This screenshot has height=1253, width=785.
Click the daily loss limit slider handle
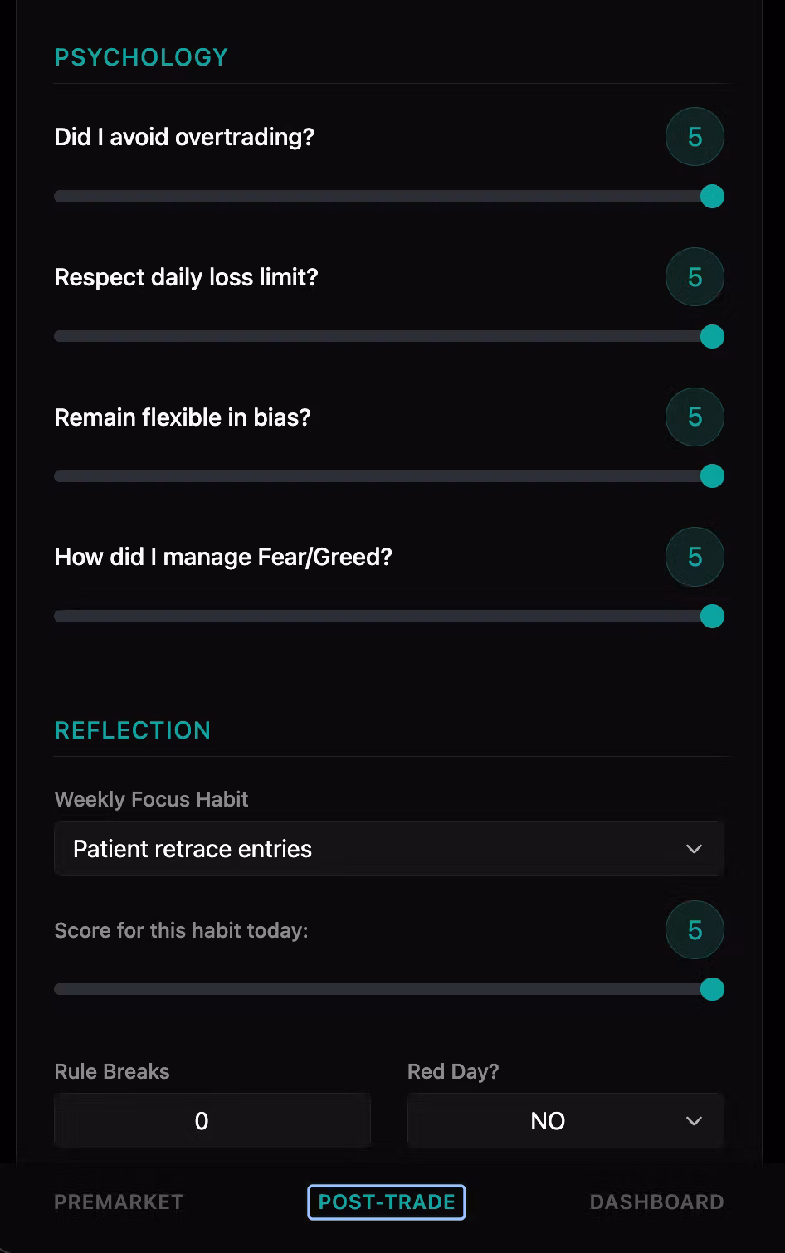pos(712,337)
